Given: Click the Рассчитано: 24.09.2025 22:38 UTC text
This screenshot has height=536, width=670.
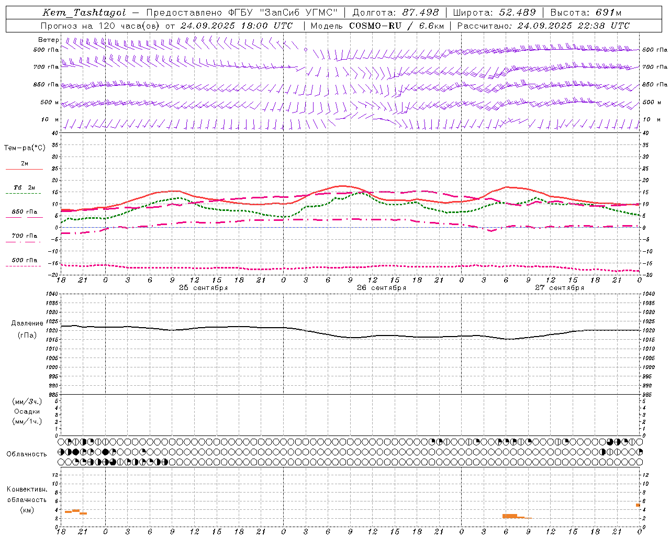Looking at the screenshot, I should click(x=543, y=26).
